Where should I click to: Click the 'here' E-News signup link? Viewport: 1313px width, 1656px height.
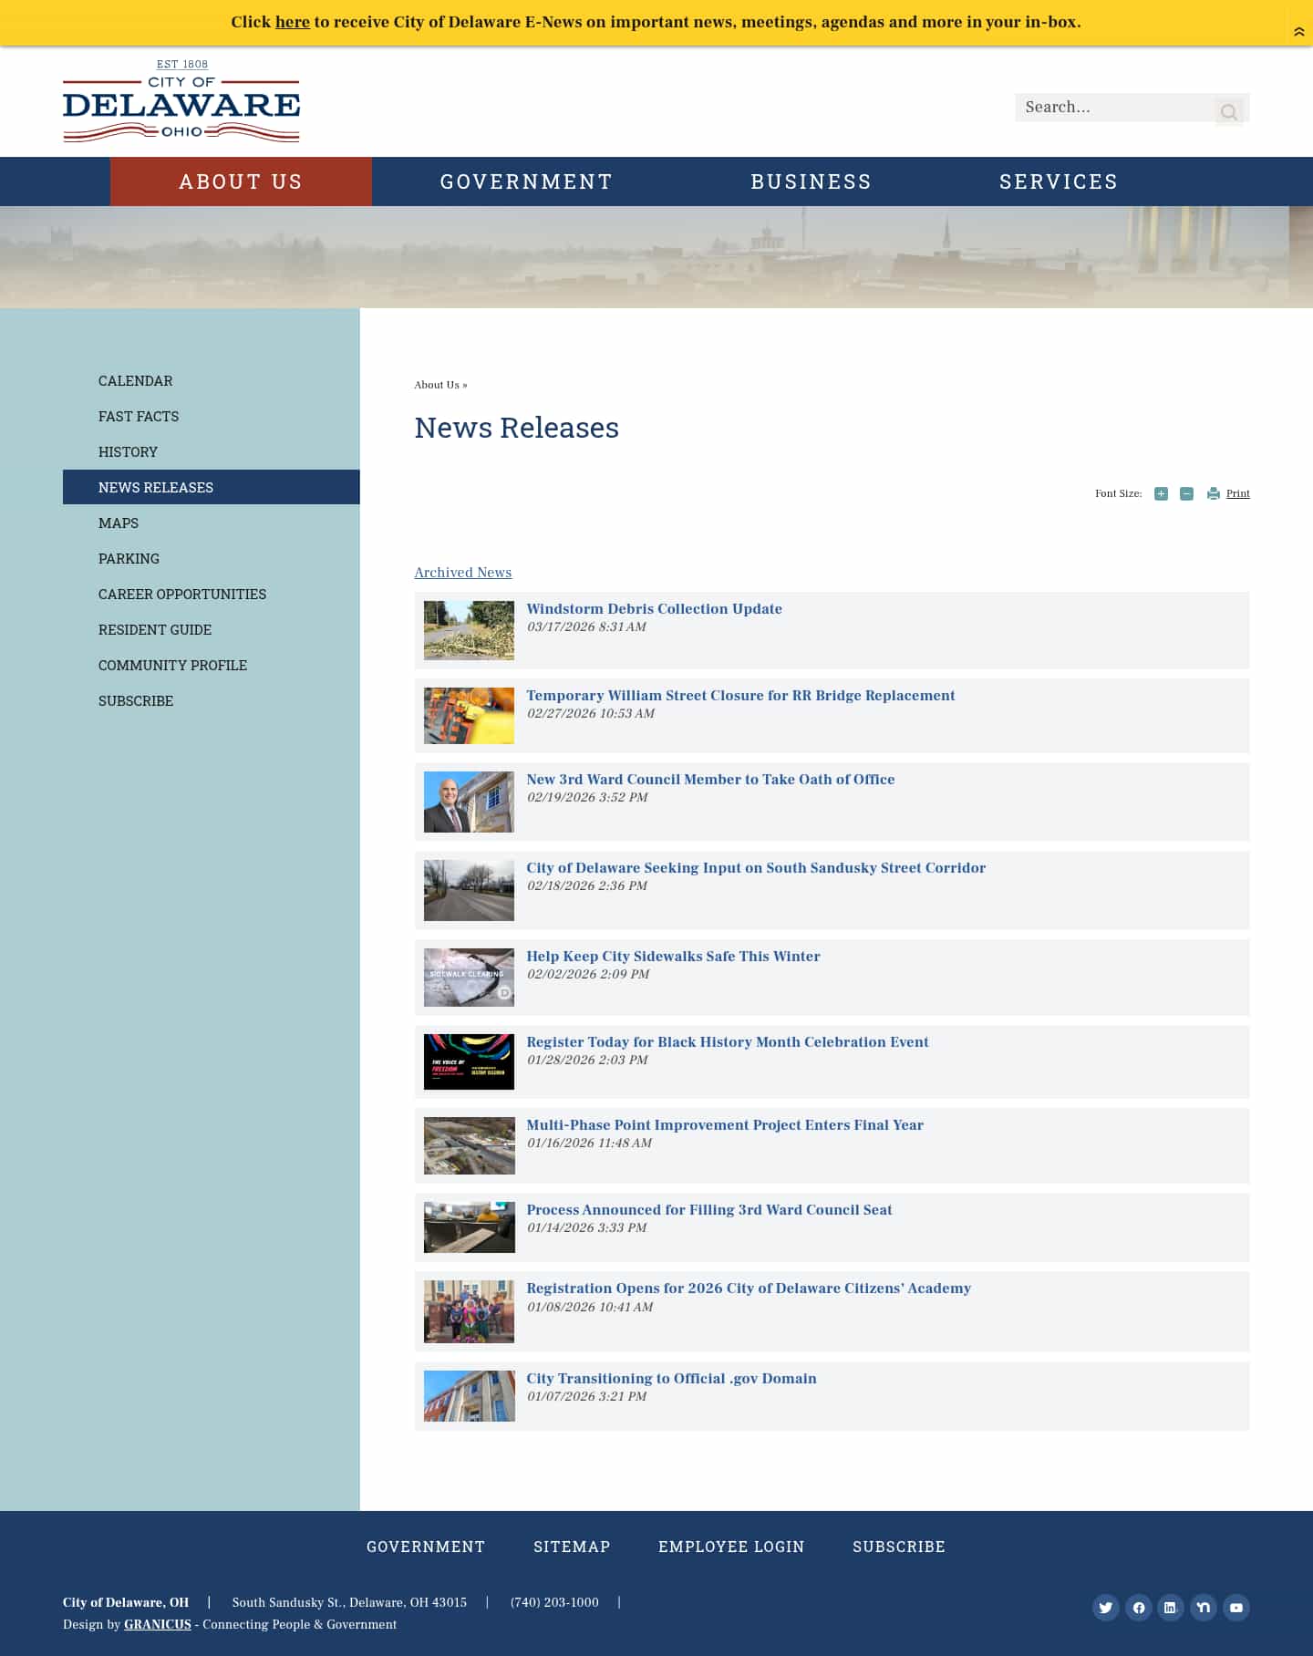click(x=293, y=22)
